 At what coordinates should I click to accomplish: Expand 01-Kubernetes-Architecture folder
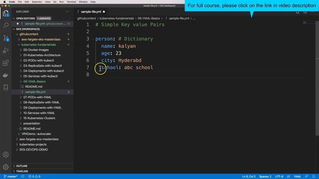21,55
